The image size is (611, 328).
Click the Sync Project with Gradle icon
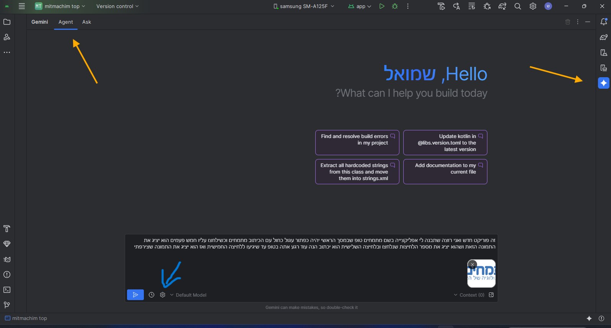pyautogui.click(x=502, y=6)
